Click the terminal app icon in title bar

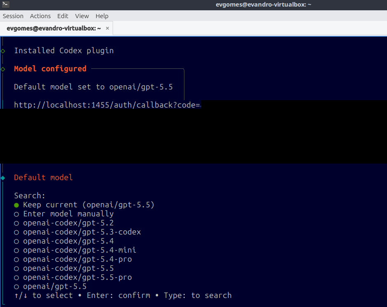(x=5, y=4)
